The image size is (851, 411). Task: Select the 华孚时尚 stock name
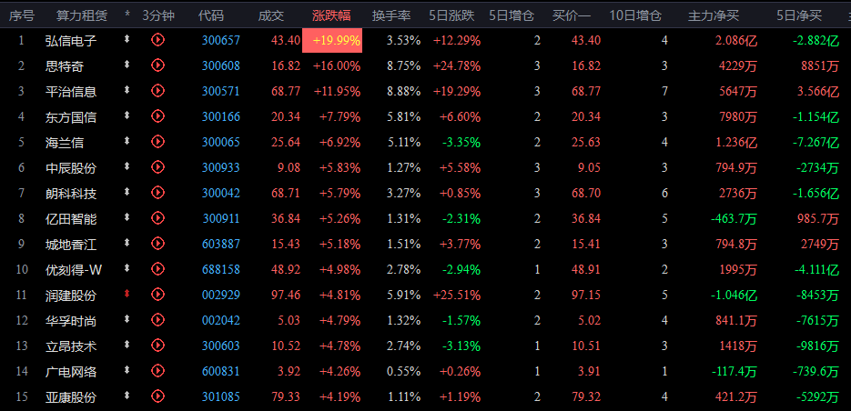(71, 320)
